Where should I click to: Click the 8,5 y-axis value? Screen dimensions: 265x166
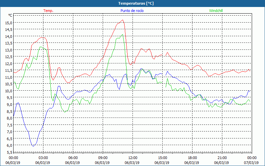point(10,112)
